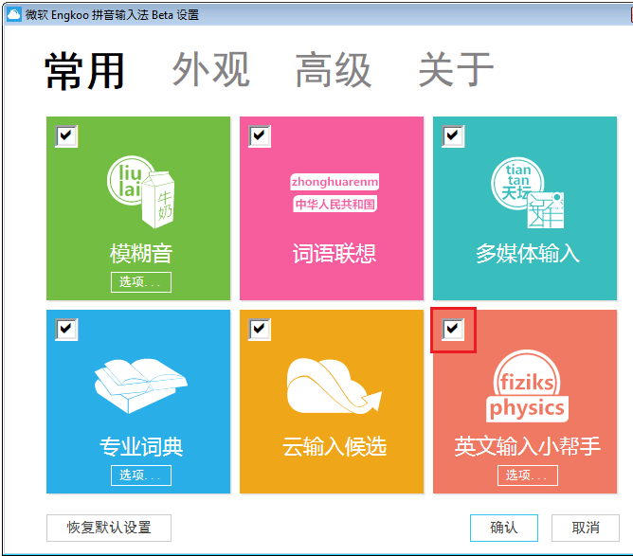Click the cloud app icon in title bar
The width and height of the screenshot is (633, 556).
(x=13, y=15)
